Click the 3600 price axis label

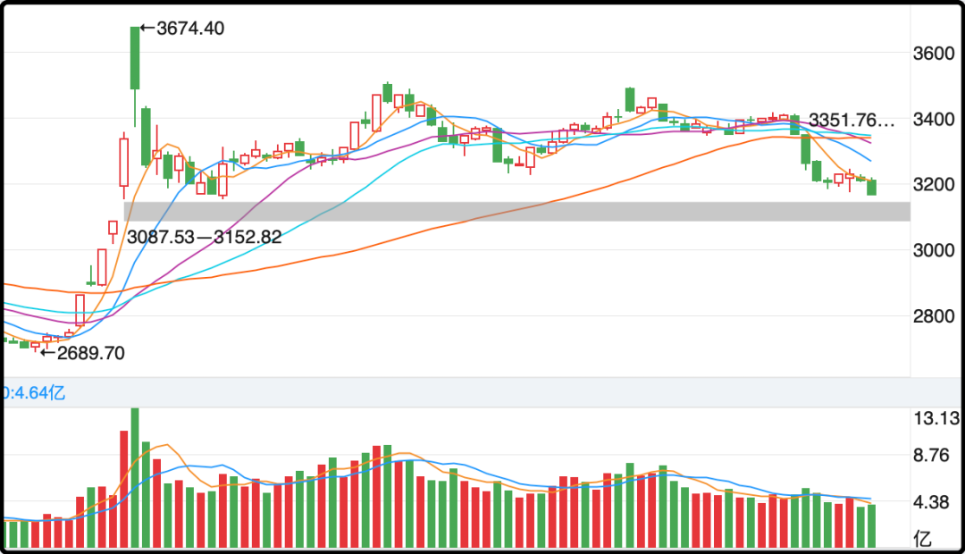pyautogui.click(x=936, y=54)
